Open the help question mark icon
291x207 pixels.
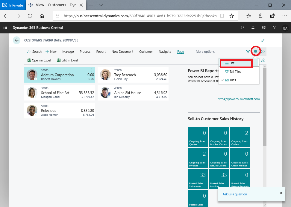[274, 27]
